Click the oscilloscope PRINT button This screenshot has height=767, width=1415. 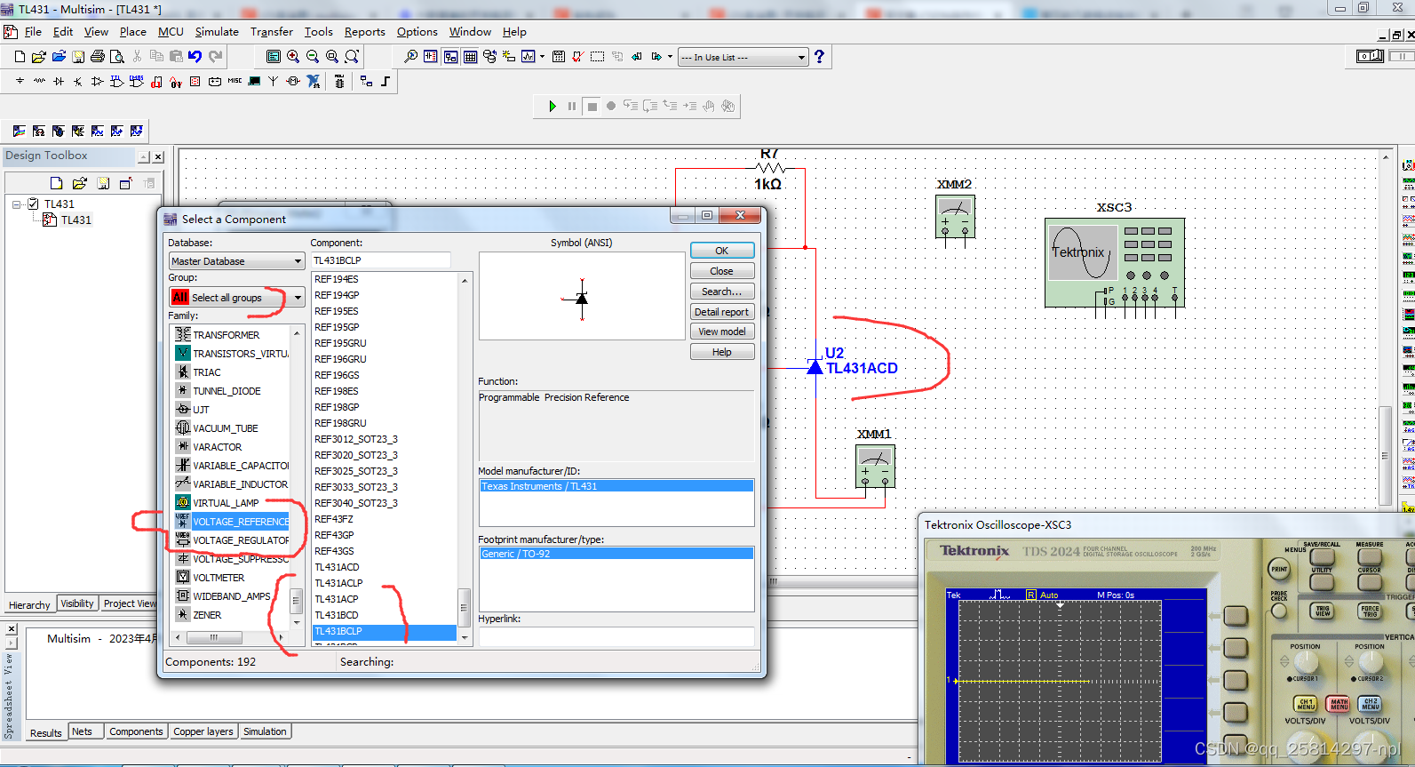(1279, 570)
